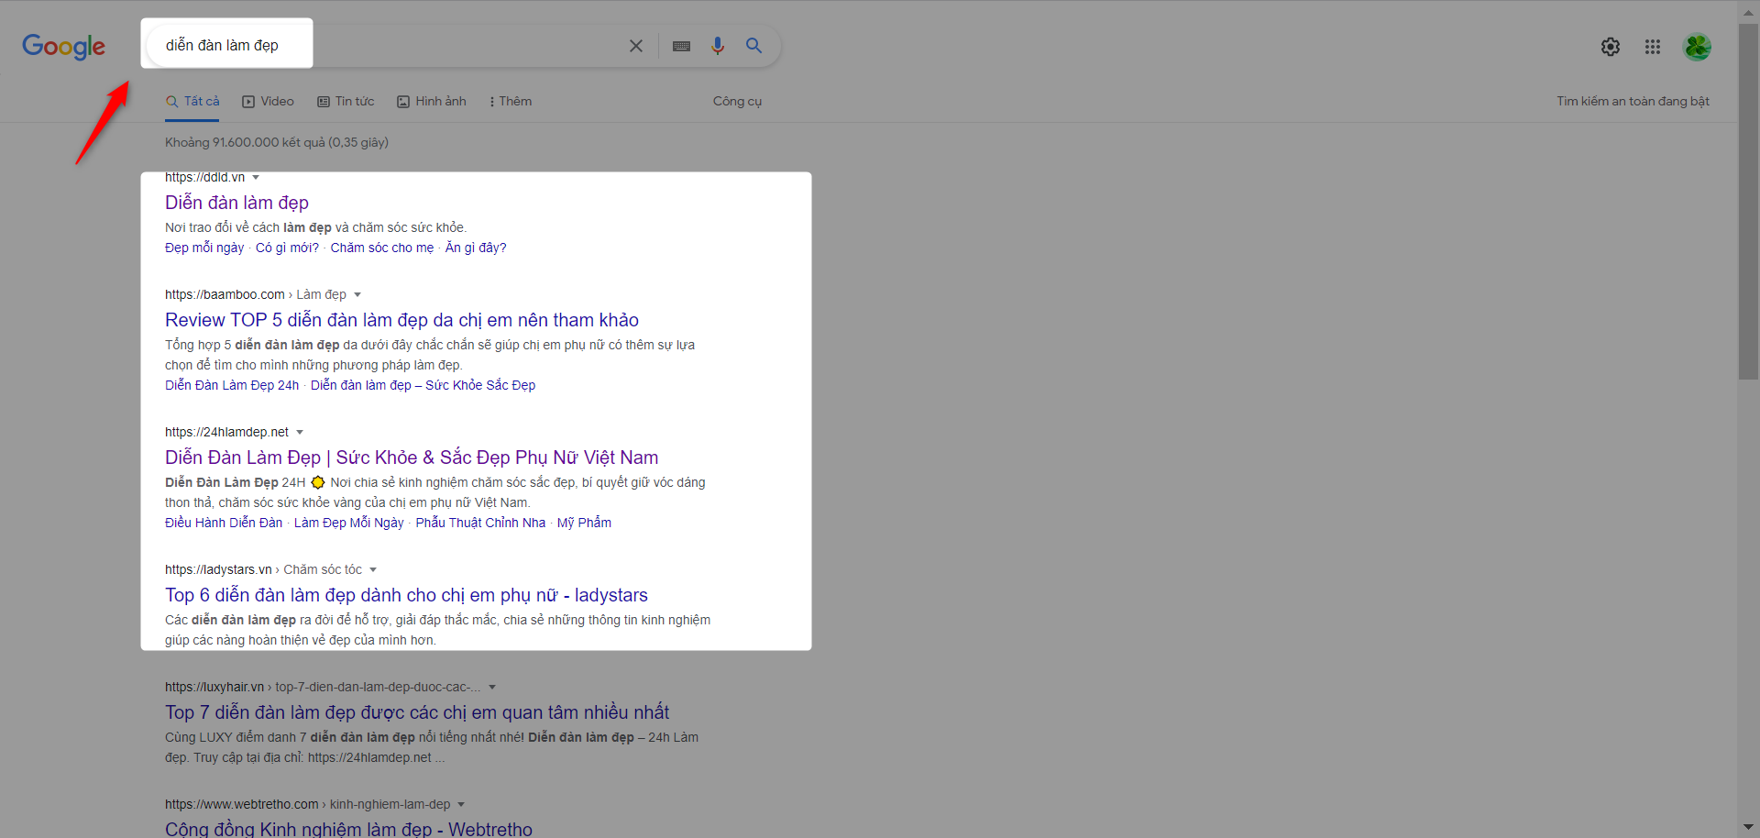Open 'Cộng đồng Kinh nghiệm làm đẹp - Webtretho' result
1760x838 pixels.
pyautogui.click(x=348, y=829)
